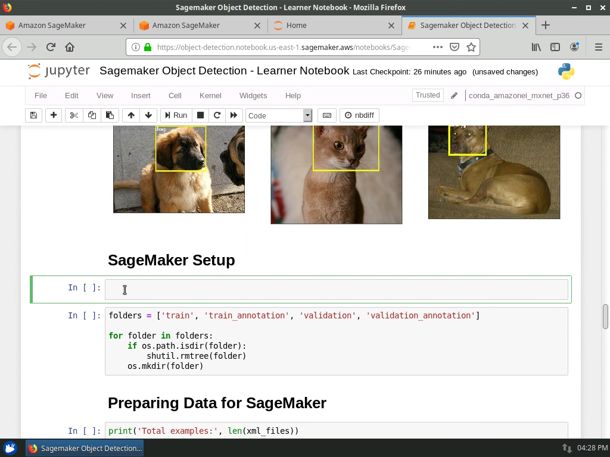Click the kernel idle indicator circle
This screenshot has height=457, width=610.
(578, 96)
